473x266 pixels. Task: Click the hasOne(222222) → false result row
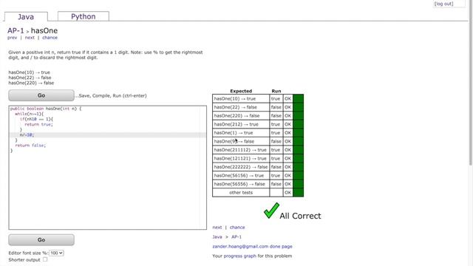click(x=258, y=167)
